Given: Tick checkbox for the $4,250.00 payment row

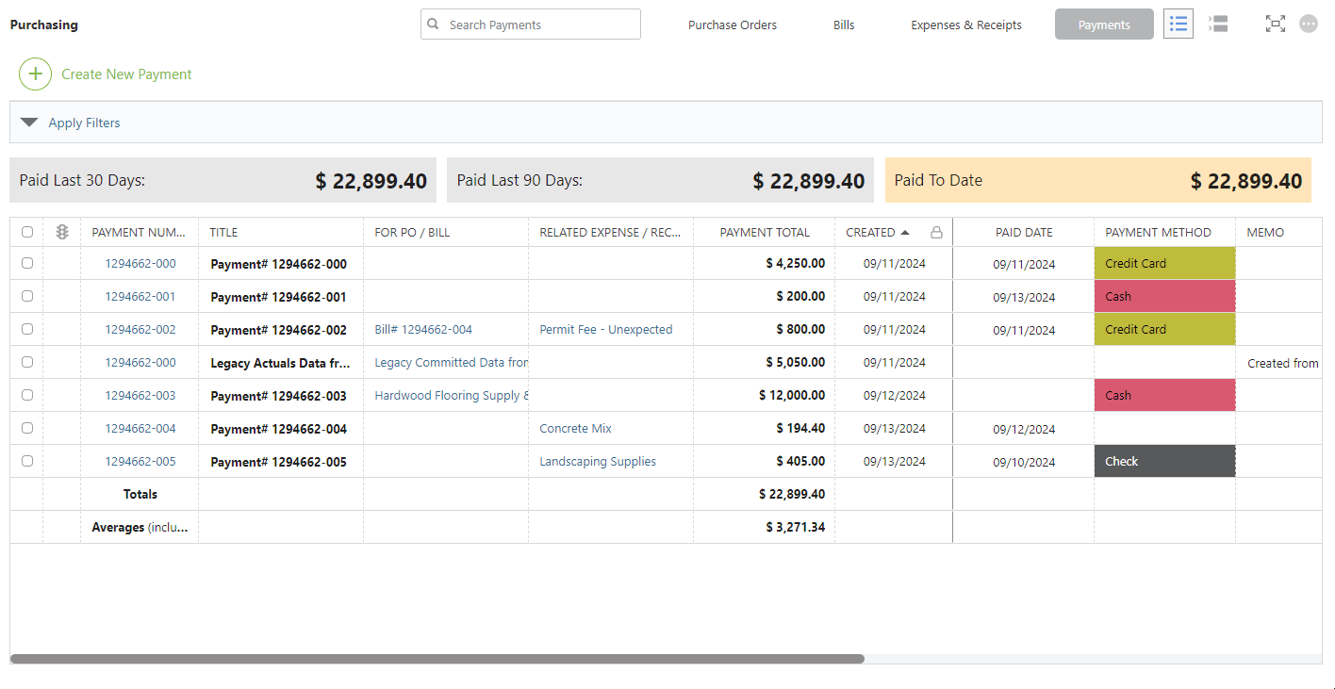Looking at the screenshot, I should 27,263.
